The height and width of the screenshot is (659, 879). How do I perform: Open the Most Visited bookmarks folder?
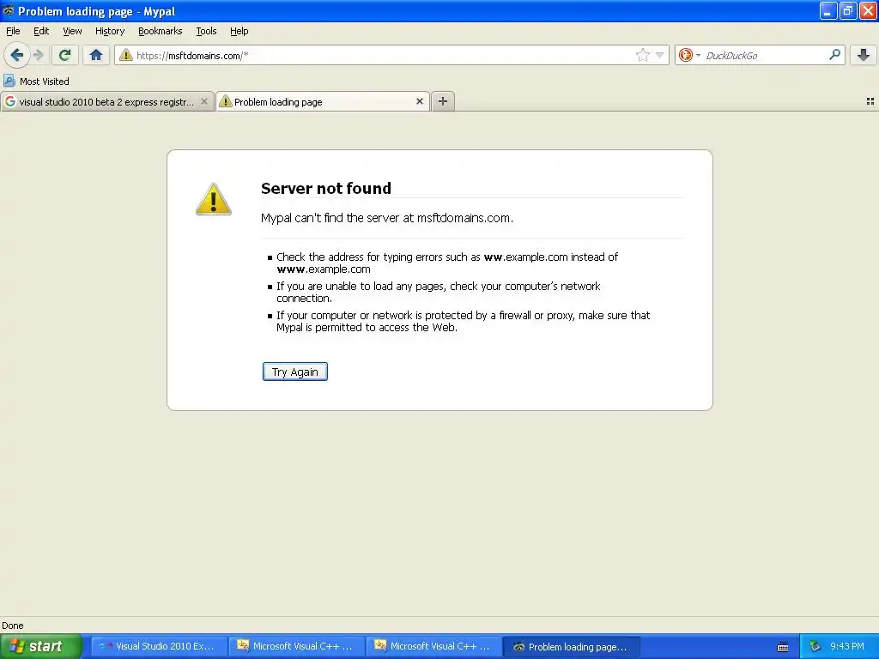pos(37,82)
